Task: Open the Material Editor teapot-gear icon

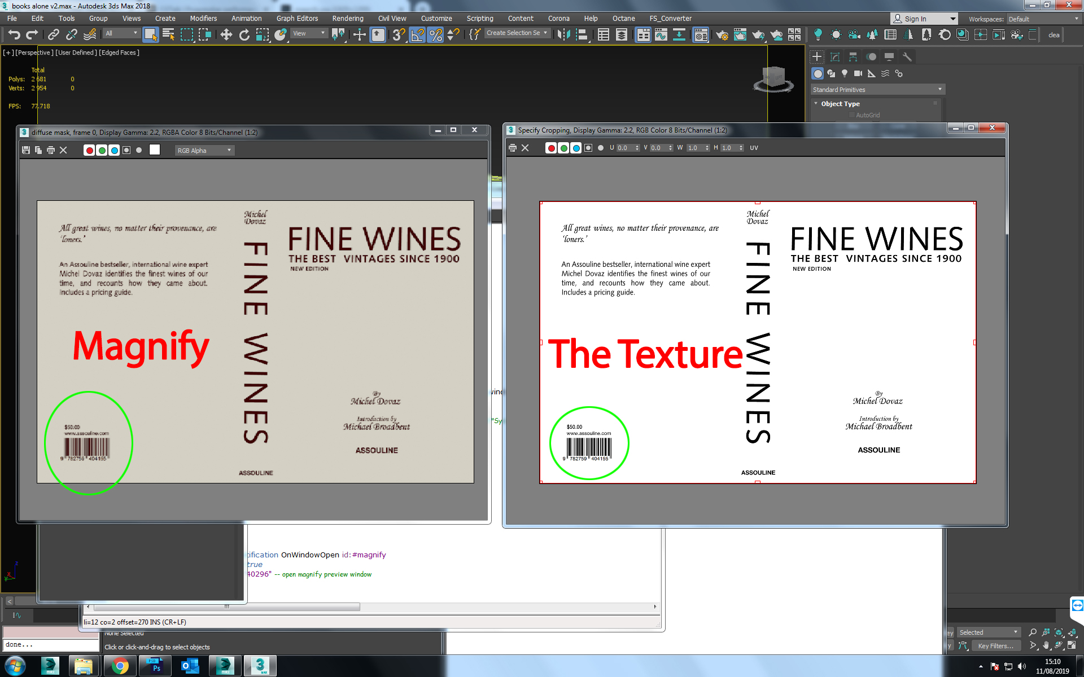Action: coord(722,35)
